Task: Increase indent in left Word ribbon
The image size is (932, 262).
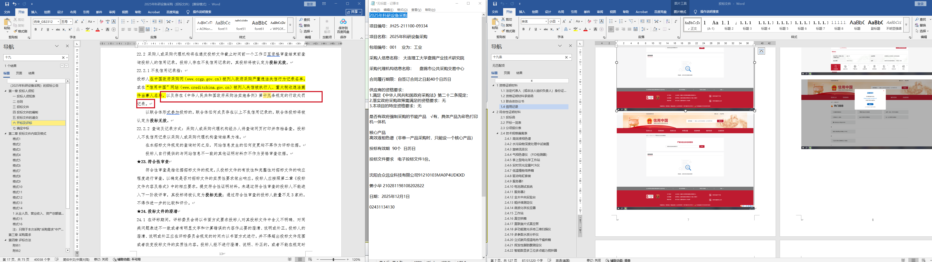Action: point(161,22)
